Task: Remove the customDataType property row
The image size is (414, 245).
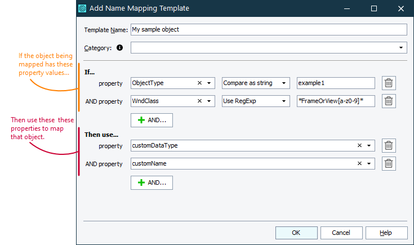Action: coord(388,146)
